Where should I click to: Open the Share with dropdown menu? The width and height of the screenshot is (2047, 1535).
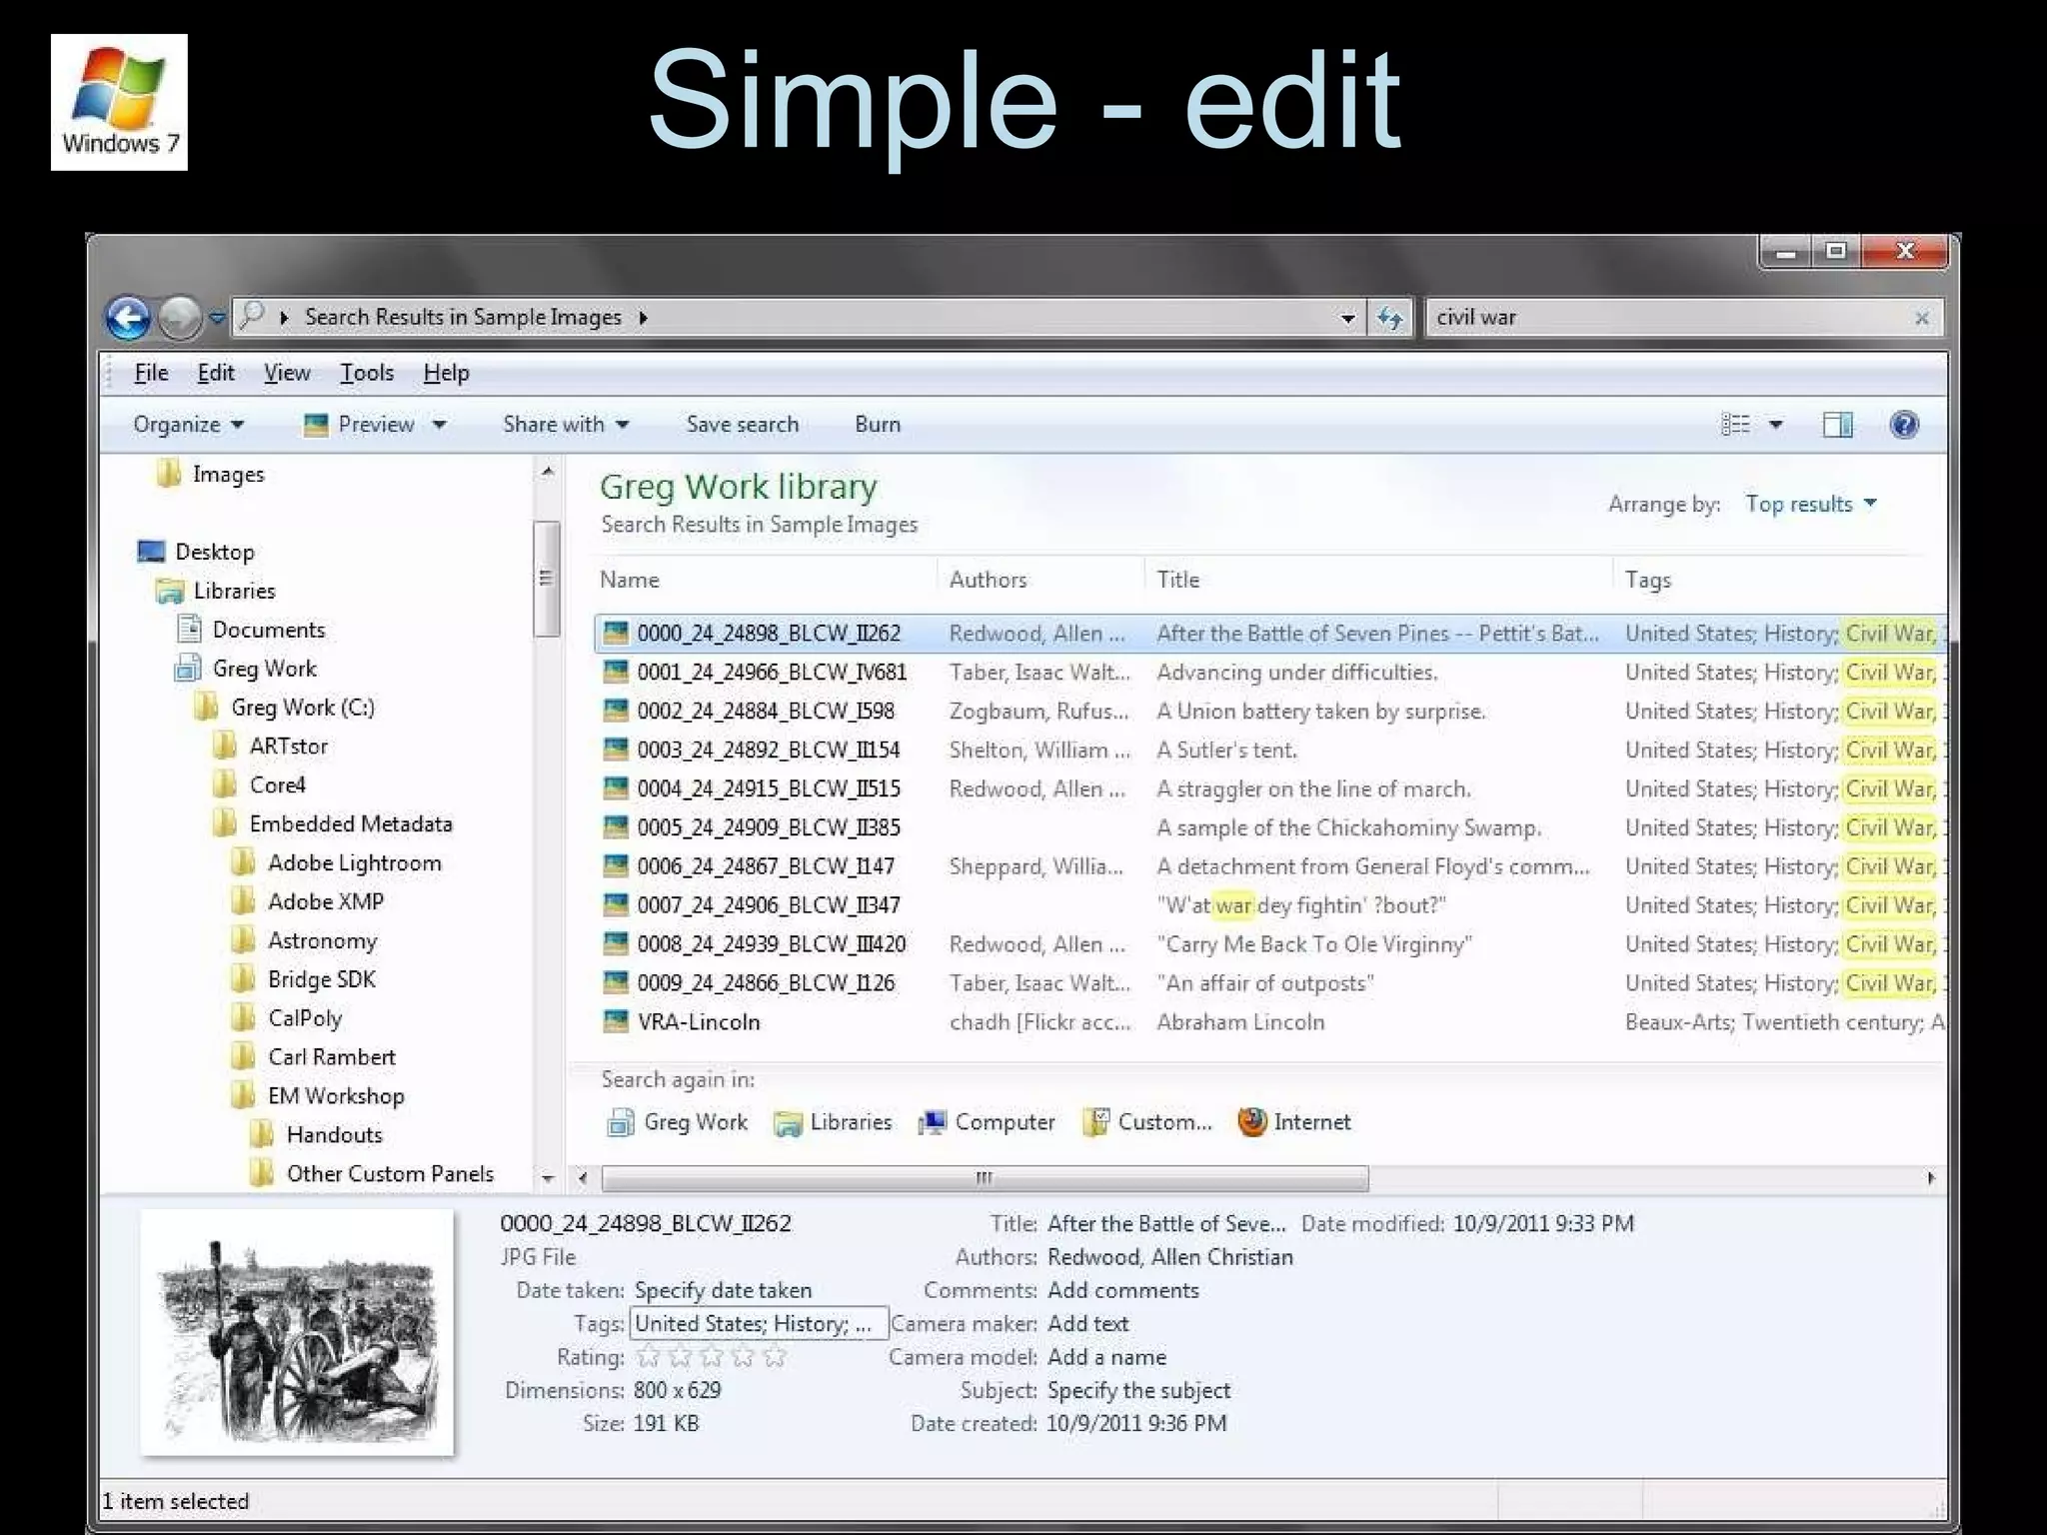click(566, 425)
